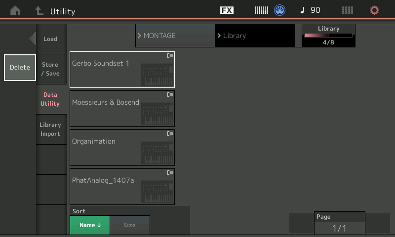Sort the library list by Size

(129, 225)
